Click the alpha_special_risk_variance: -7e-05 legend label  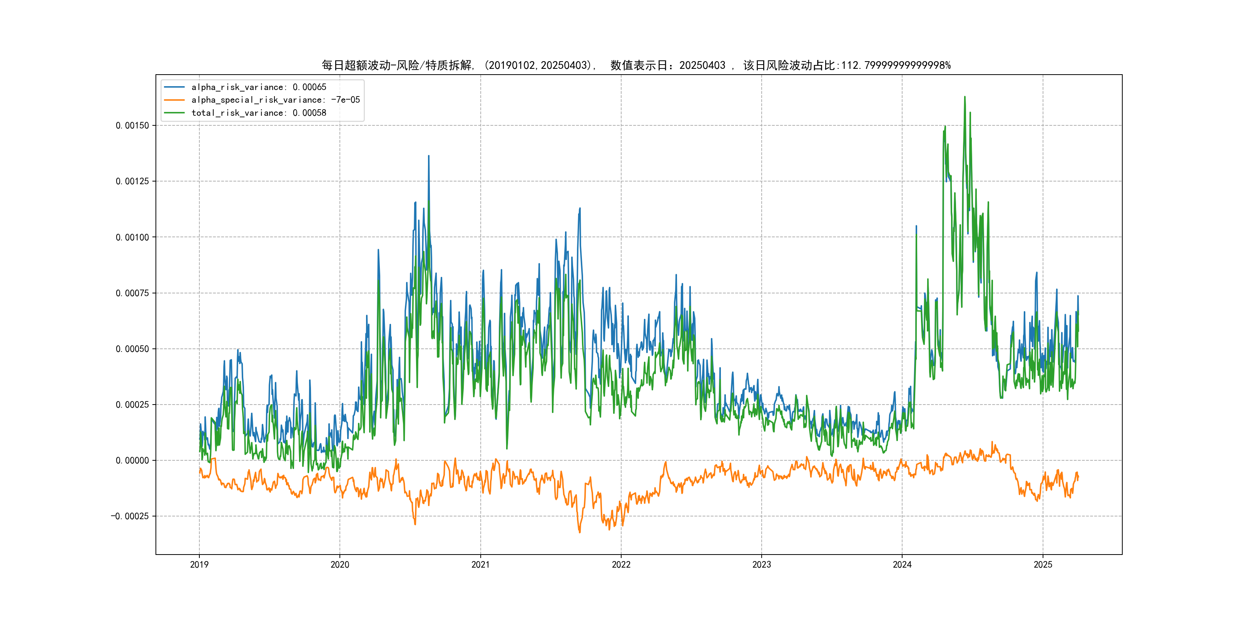point(276,100)
